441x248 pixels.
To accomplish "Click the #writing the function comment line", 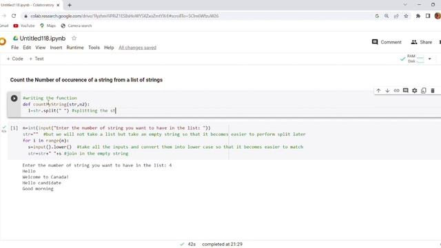I will pyautogui.click(x=50, y=98).
